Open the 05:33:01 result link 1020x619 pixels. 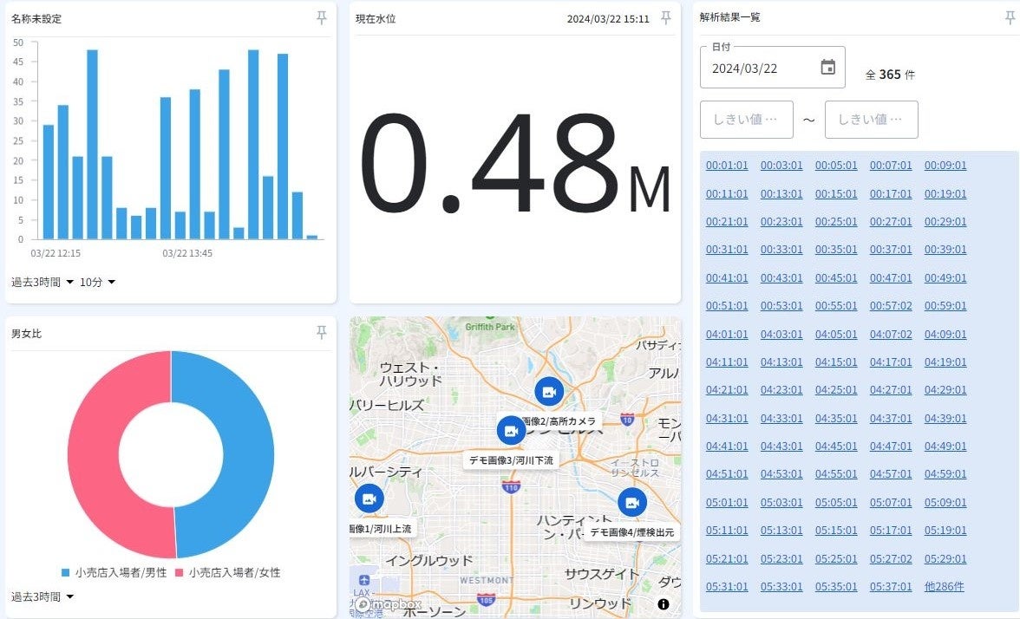(781, 586)
